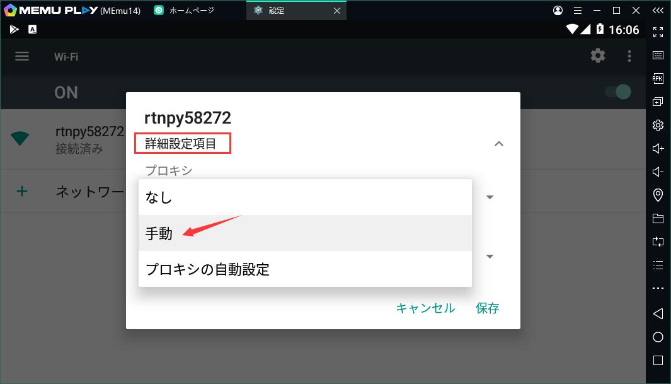Open the GPS location pin icon

tap(658, 195)
